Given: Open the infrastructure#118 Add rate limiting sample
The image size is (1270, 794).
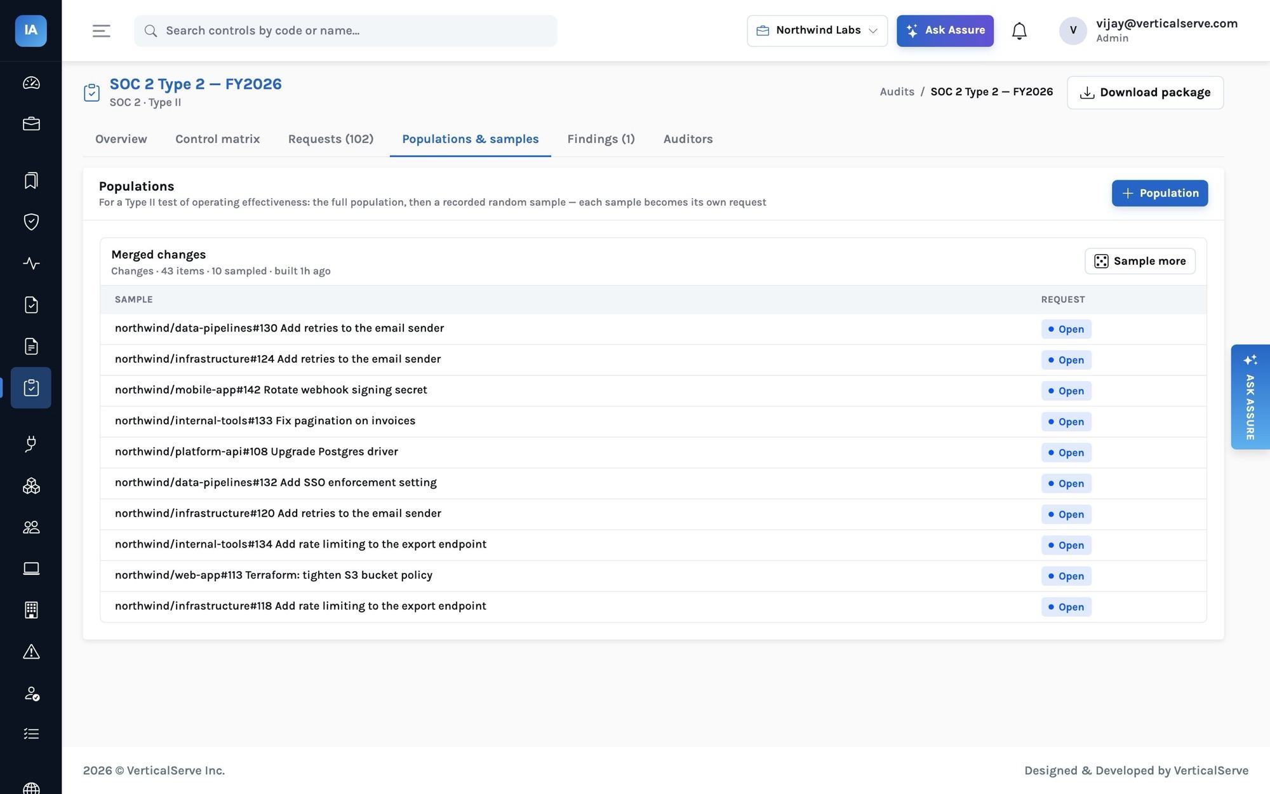Looking at the screenshot, I should click(300, 606).
